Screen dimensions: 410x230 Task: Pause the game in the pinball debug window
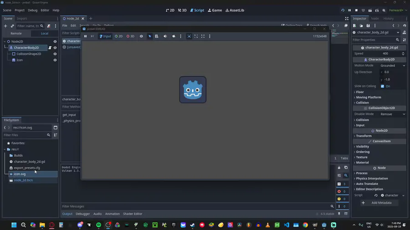[x=85, y=36]
